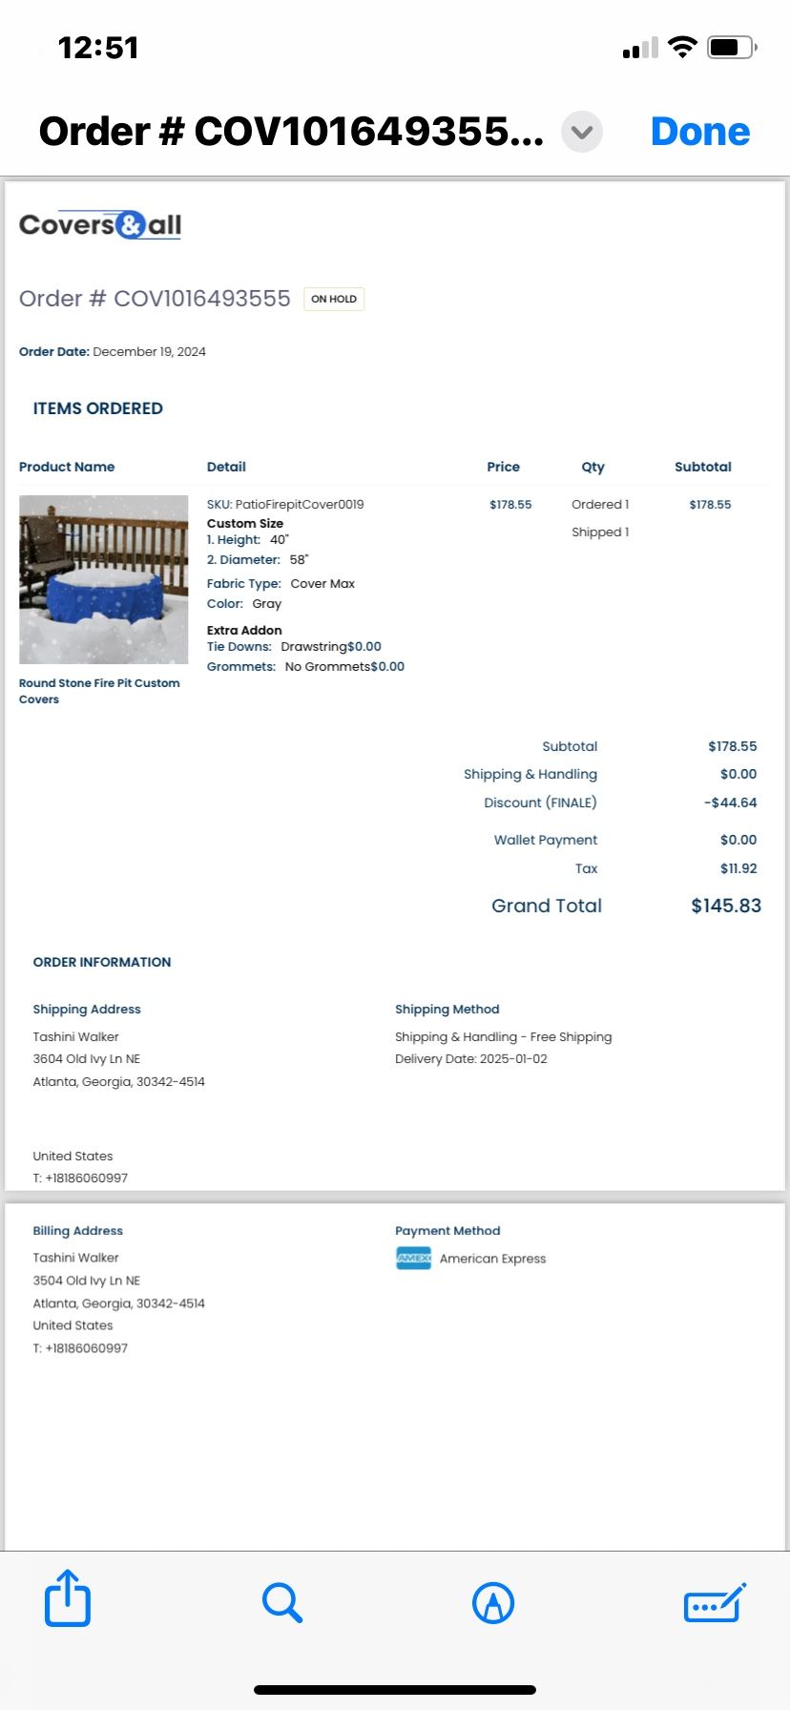The width and height of the screenshot is (790, 1710).
Task: Open the search magnifier in toolbar
Action: (x=282, y=1602)
